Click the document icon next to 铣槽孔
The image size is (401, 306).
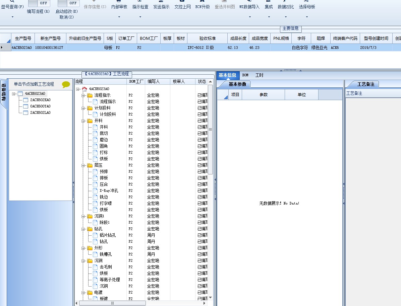95,254
